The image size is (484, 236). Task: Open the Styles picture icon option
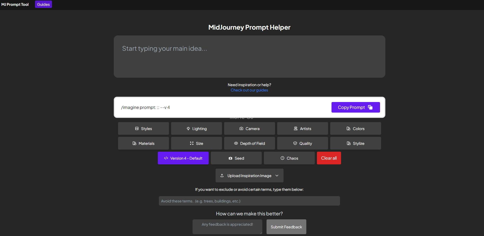143,128
